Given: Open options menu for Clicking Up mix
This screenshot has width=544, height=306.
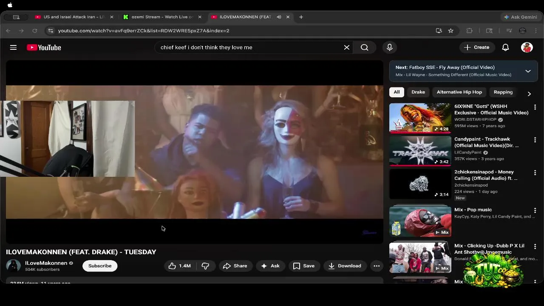Looking at the screenshot, I should click(x=535, y=246).
